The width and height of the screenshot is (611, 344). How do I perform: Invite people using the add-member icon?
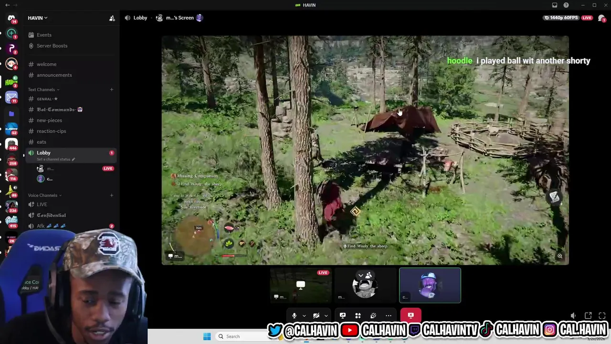pos(112,18)
